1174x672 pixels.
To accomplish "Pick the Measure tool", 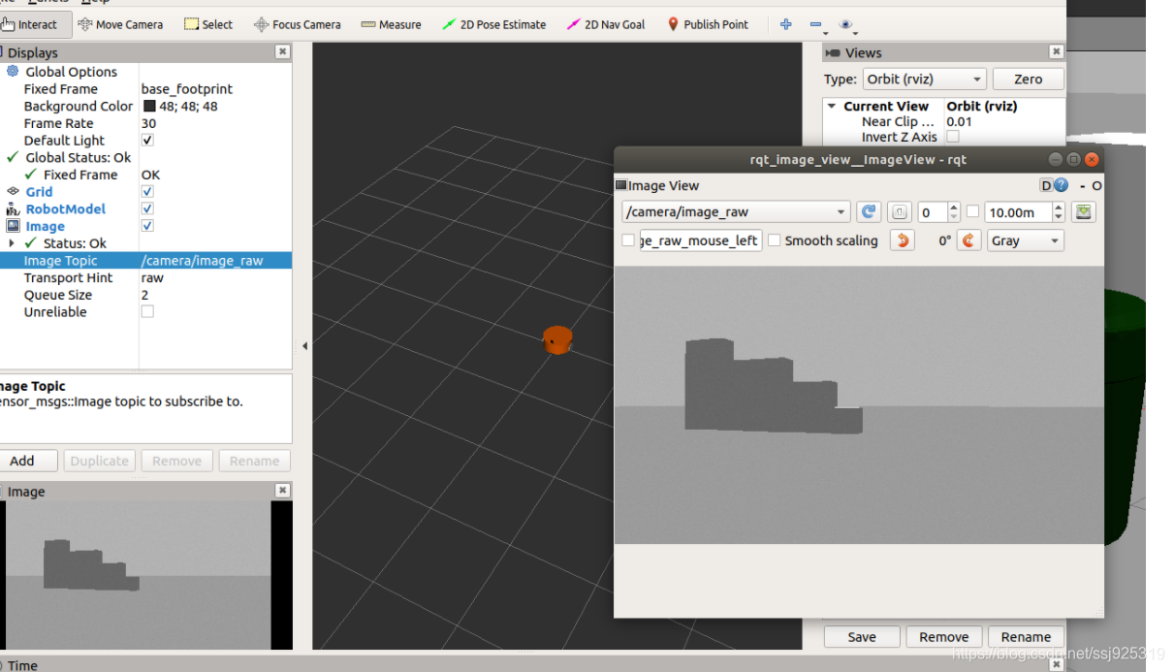I will click(391, 24).
